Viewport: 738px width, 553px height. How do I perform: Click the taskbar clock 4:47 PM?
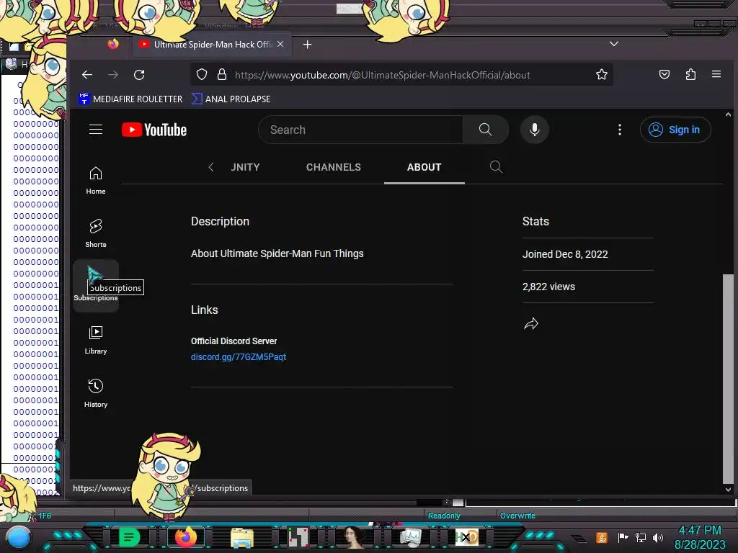(x=699, y=531)
